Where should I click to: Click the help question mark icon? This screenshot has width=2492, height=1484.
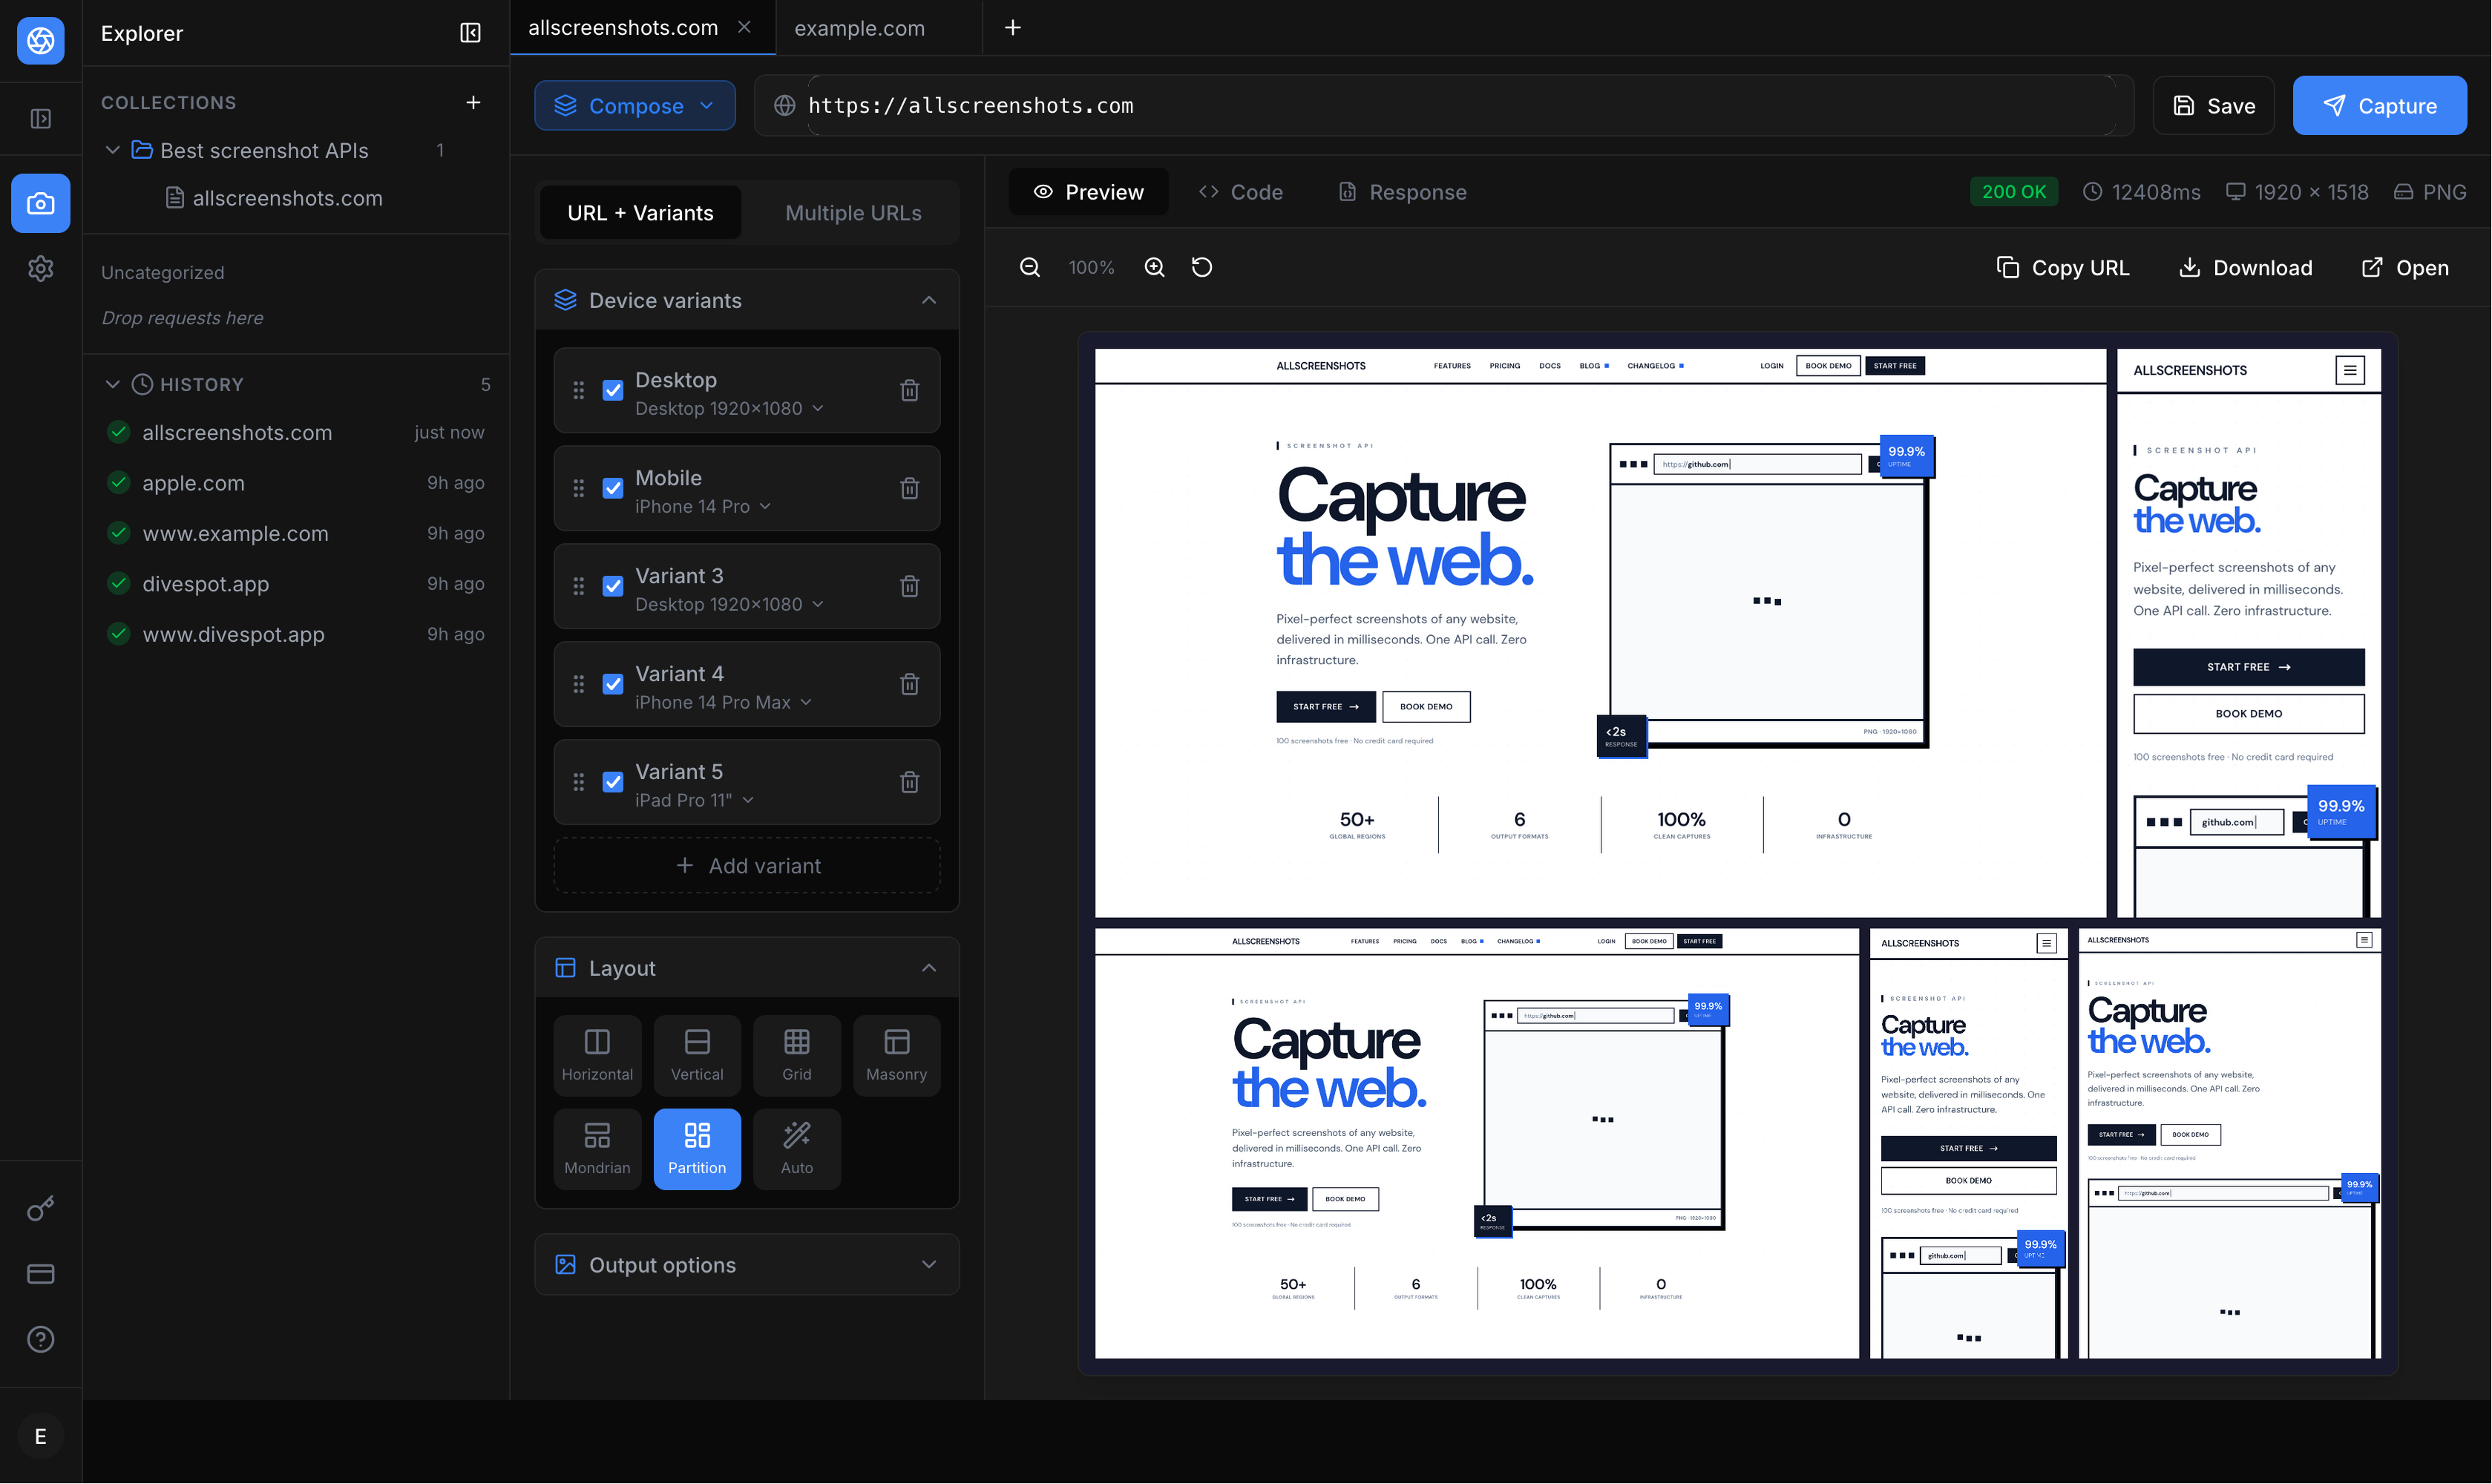(x=40, y=1339)
